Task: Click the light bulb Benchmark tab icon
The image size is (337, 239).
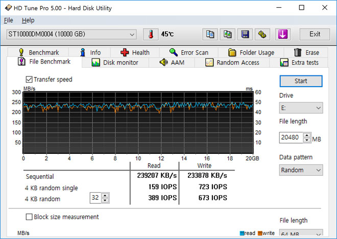Action: click(21, 52)
